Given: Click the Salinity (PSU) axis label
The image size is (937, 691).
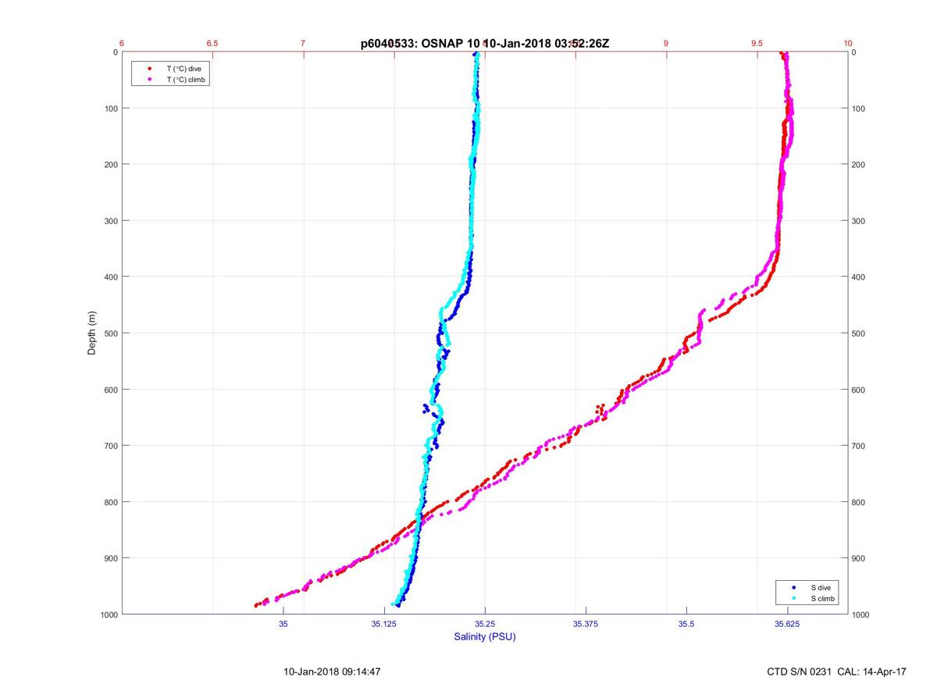Looking at the screenshot, I should (485, 637).
